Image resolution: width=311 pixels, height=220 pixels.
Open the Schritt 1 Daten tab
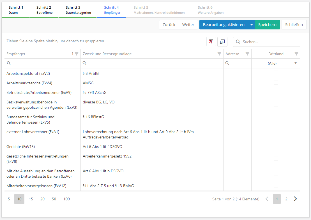[x=16, y=10]
